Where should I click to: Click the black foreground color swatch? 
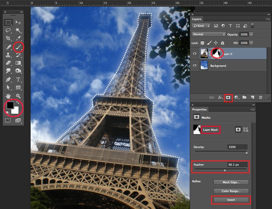pyautogui.click(x=10, y=105)
